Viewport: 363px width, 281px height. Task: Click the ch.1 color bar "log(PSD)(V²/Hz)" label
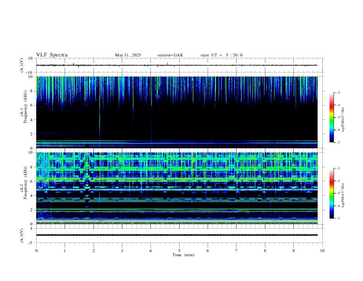[343, 120]
